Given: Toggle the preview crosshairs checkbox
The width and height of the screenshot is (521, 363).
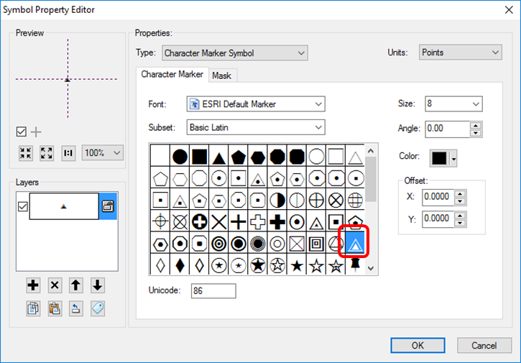Looking at the screenshot, I should [x=22, y=132].
